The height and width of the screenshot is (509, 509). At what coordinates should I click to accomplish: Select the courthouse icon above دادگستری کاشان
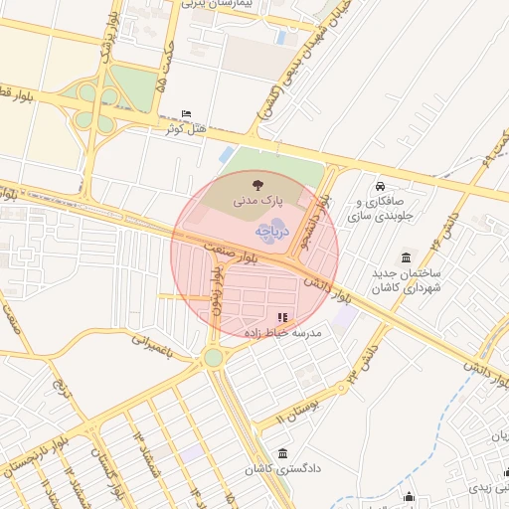coord(282,453)
